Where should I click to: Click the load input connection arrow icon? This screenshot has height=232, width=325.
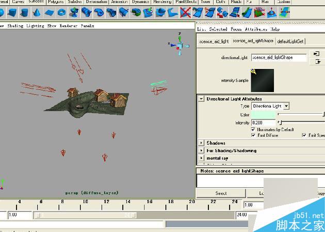[316, 54]
